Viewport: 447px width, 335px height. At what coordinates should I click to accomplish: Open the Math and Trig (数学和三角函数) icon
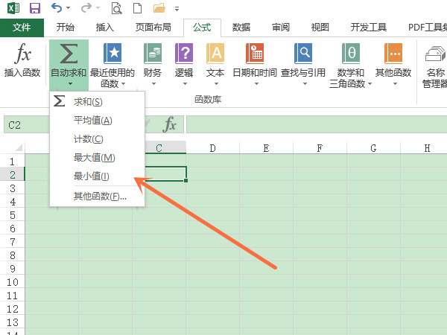pyautogui.click(x=351, y=63)
